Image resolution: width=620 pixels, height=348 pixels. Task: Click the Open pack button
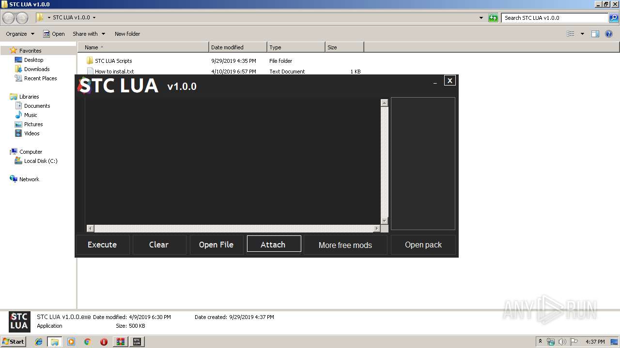click(x=423, y=245)
